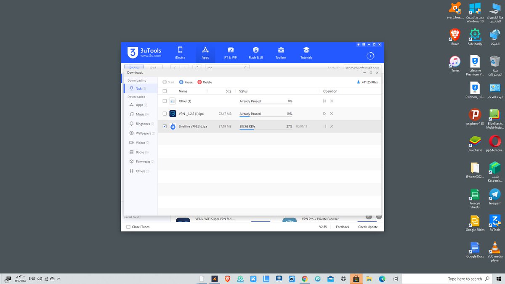Viewport: 505px width, 284px height.
Task: Open downloaded Apps category
Action: point(141,105)
